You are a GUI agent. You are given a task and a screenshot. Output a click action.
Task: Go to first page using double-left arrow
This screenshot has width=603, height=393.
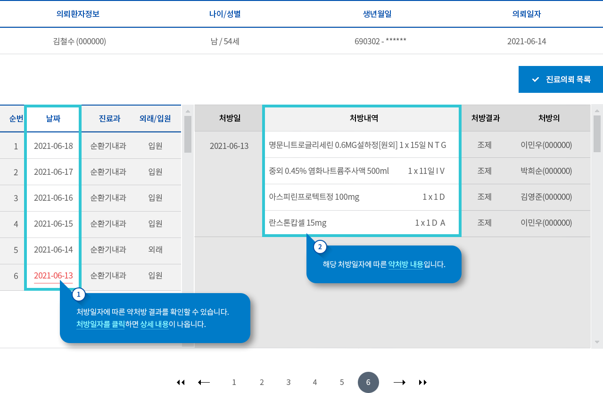181,382
